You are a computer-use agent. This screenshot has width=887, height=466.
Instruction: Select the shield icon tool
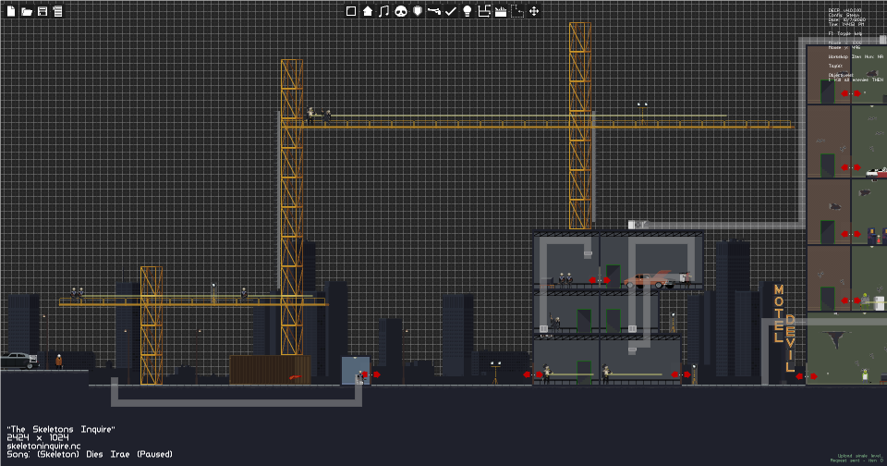tap(418, 11)
